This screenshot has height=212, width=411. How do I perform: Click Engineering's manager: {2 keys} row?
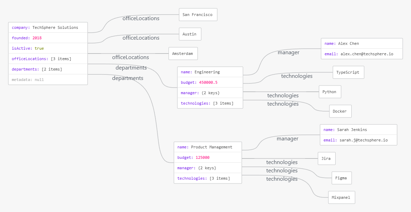[210, 92]
